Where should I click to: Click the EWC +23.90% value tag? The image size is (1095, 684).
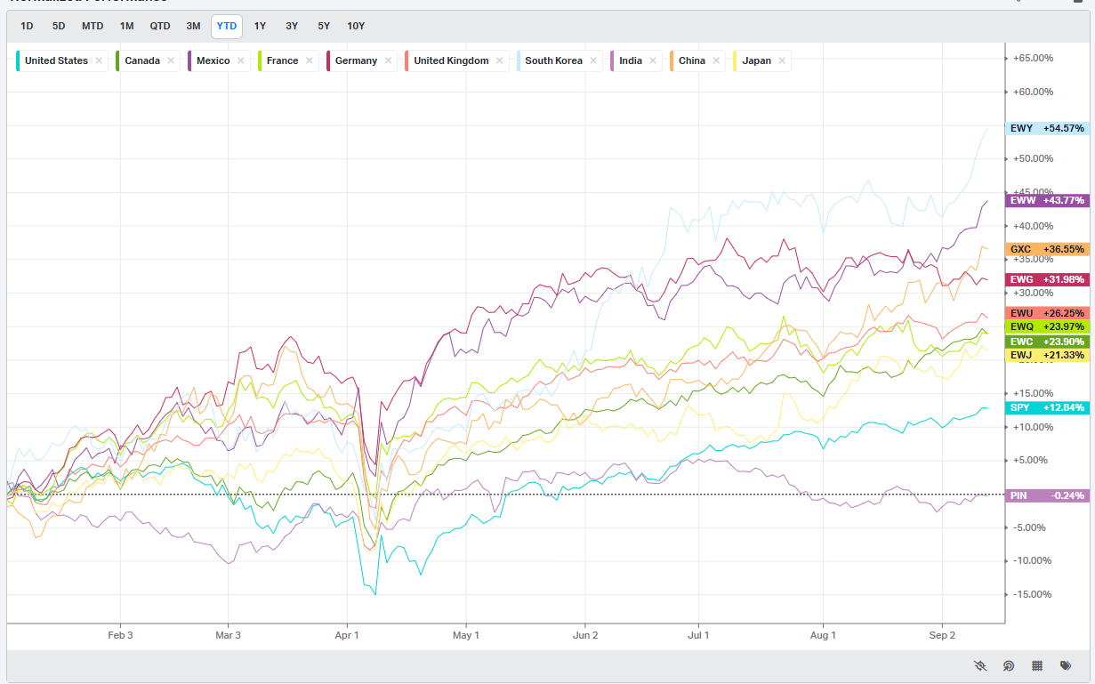pos(1047,342)
